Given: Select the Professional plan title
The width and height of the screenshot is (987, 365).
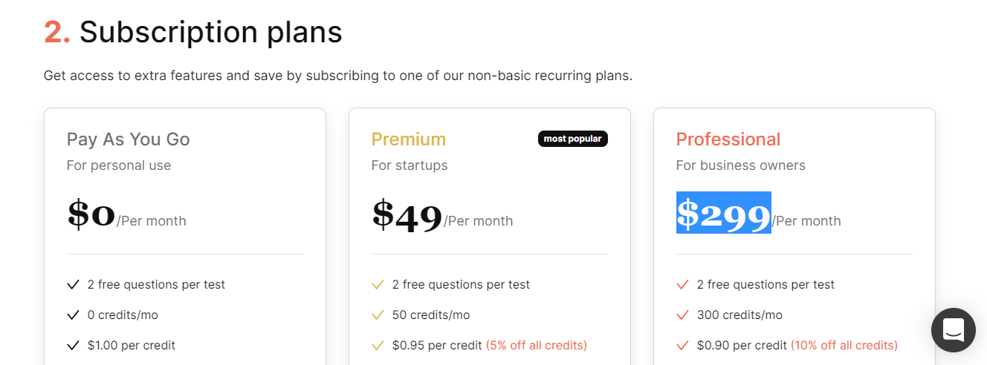Looking at the screenshot, I should pyautogui.click(x=728, y=139).
